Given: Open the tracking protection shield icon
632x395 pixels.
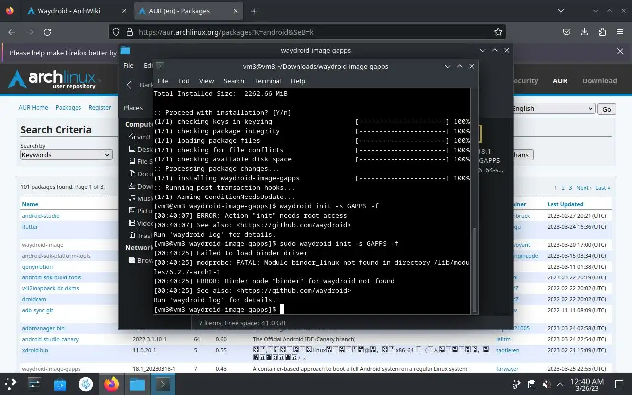Looking at the screenshot, I should (116, 32).
